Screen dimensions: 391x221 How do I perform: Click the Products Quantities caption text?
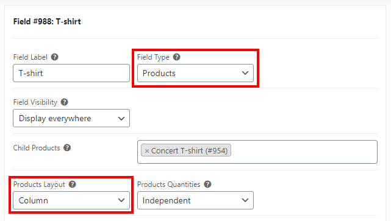point(168,184)
